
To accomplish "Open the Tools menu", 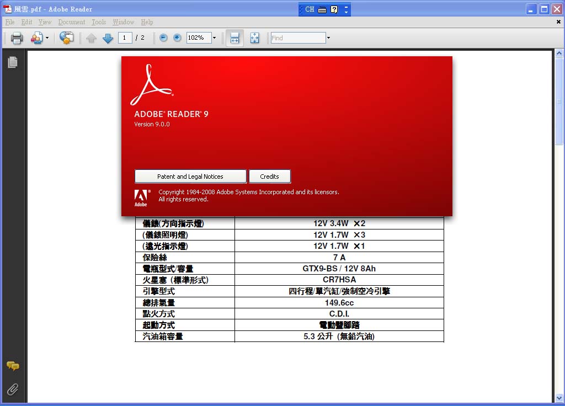I will (x=99, y=22).
